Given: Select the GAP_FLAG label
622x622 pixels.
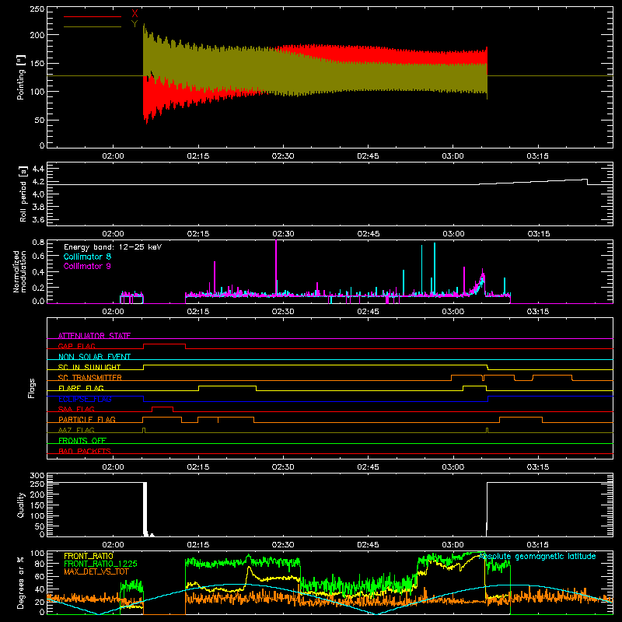Looking at the screenshot, I should 76,346.
